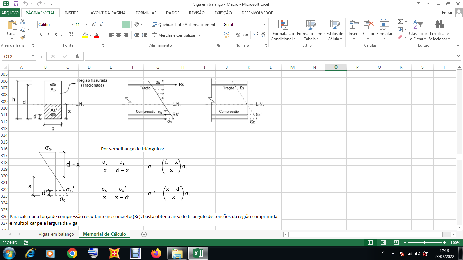Click the Save icon in quick access toolbar

(16, 4)
